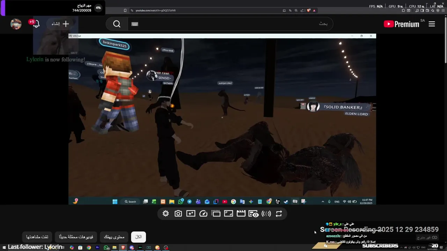Click the YouTube Premium logo
Image resolution: width=447 pixels, height=251 pixels.
(x=401, y=24)
